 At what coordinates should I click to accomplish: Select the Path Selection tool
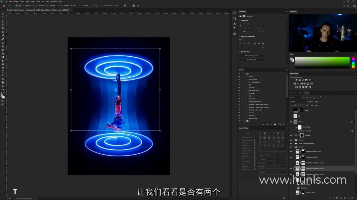[3, 75]
